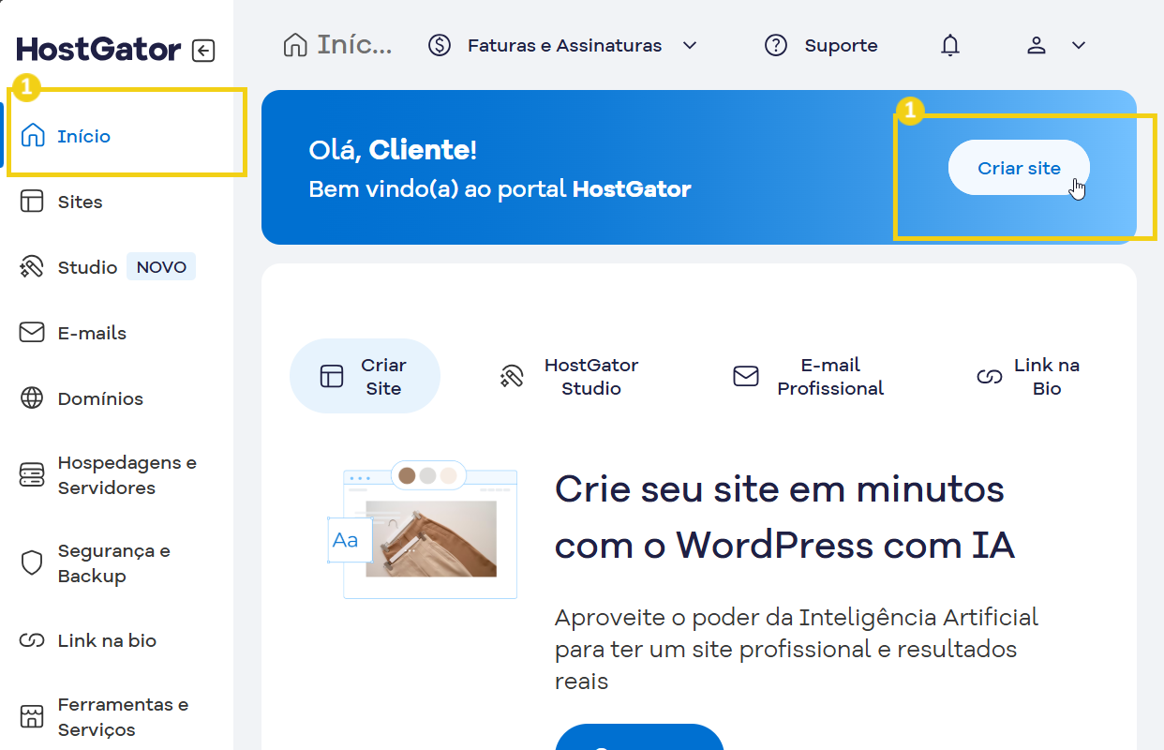Click the design icon on HostGator Studio tab
Screen dimensions: 1164x750
coord(512,377)
